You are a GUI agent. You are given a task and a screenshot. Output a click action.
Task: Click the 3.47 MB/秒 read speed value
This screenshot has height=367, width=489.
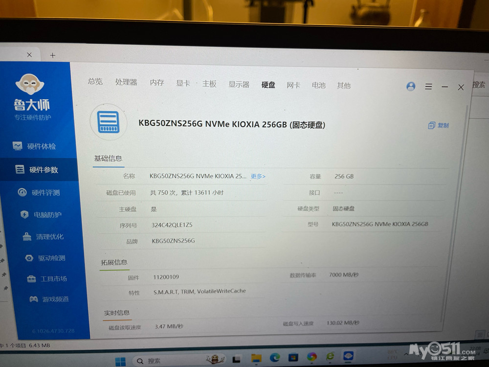click(x=169, y=326)
